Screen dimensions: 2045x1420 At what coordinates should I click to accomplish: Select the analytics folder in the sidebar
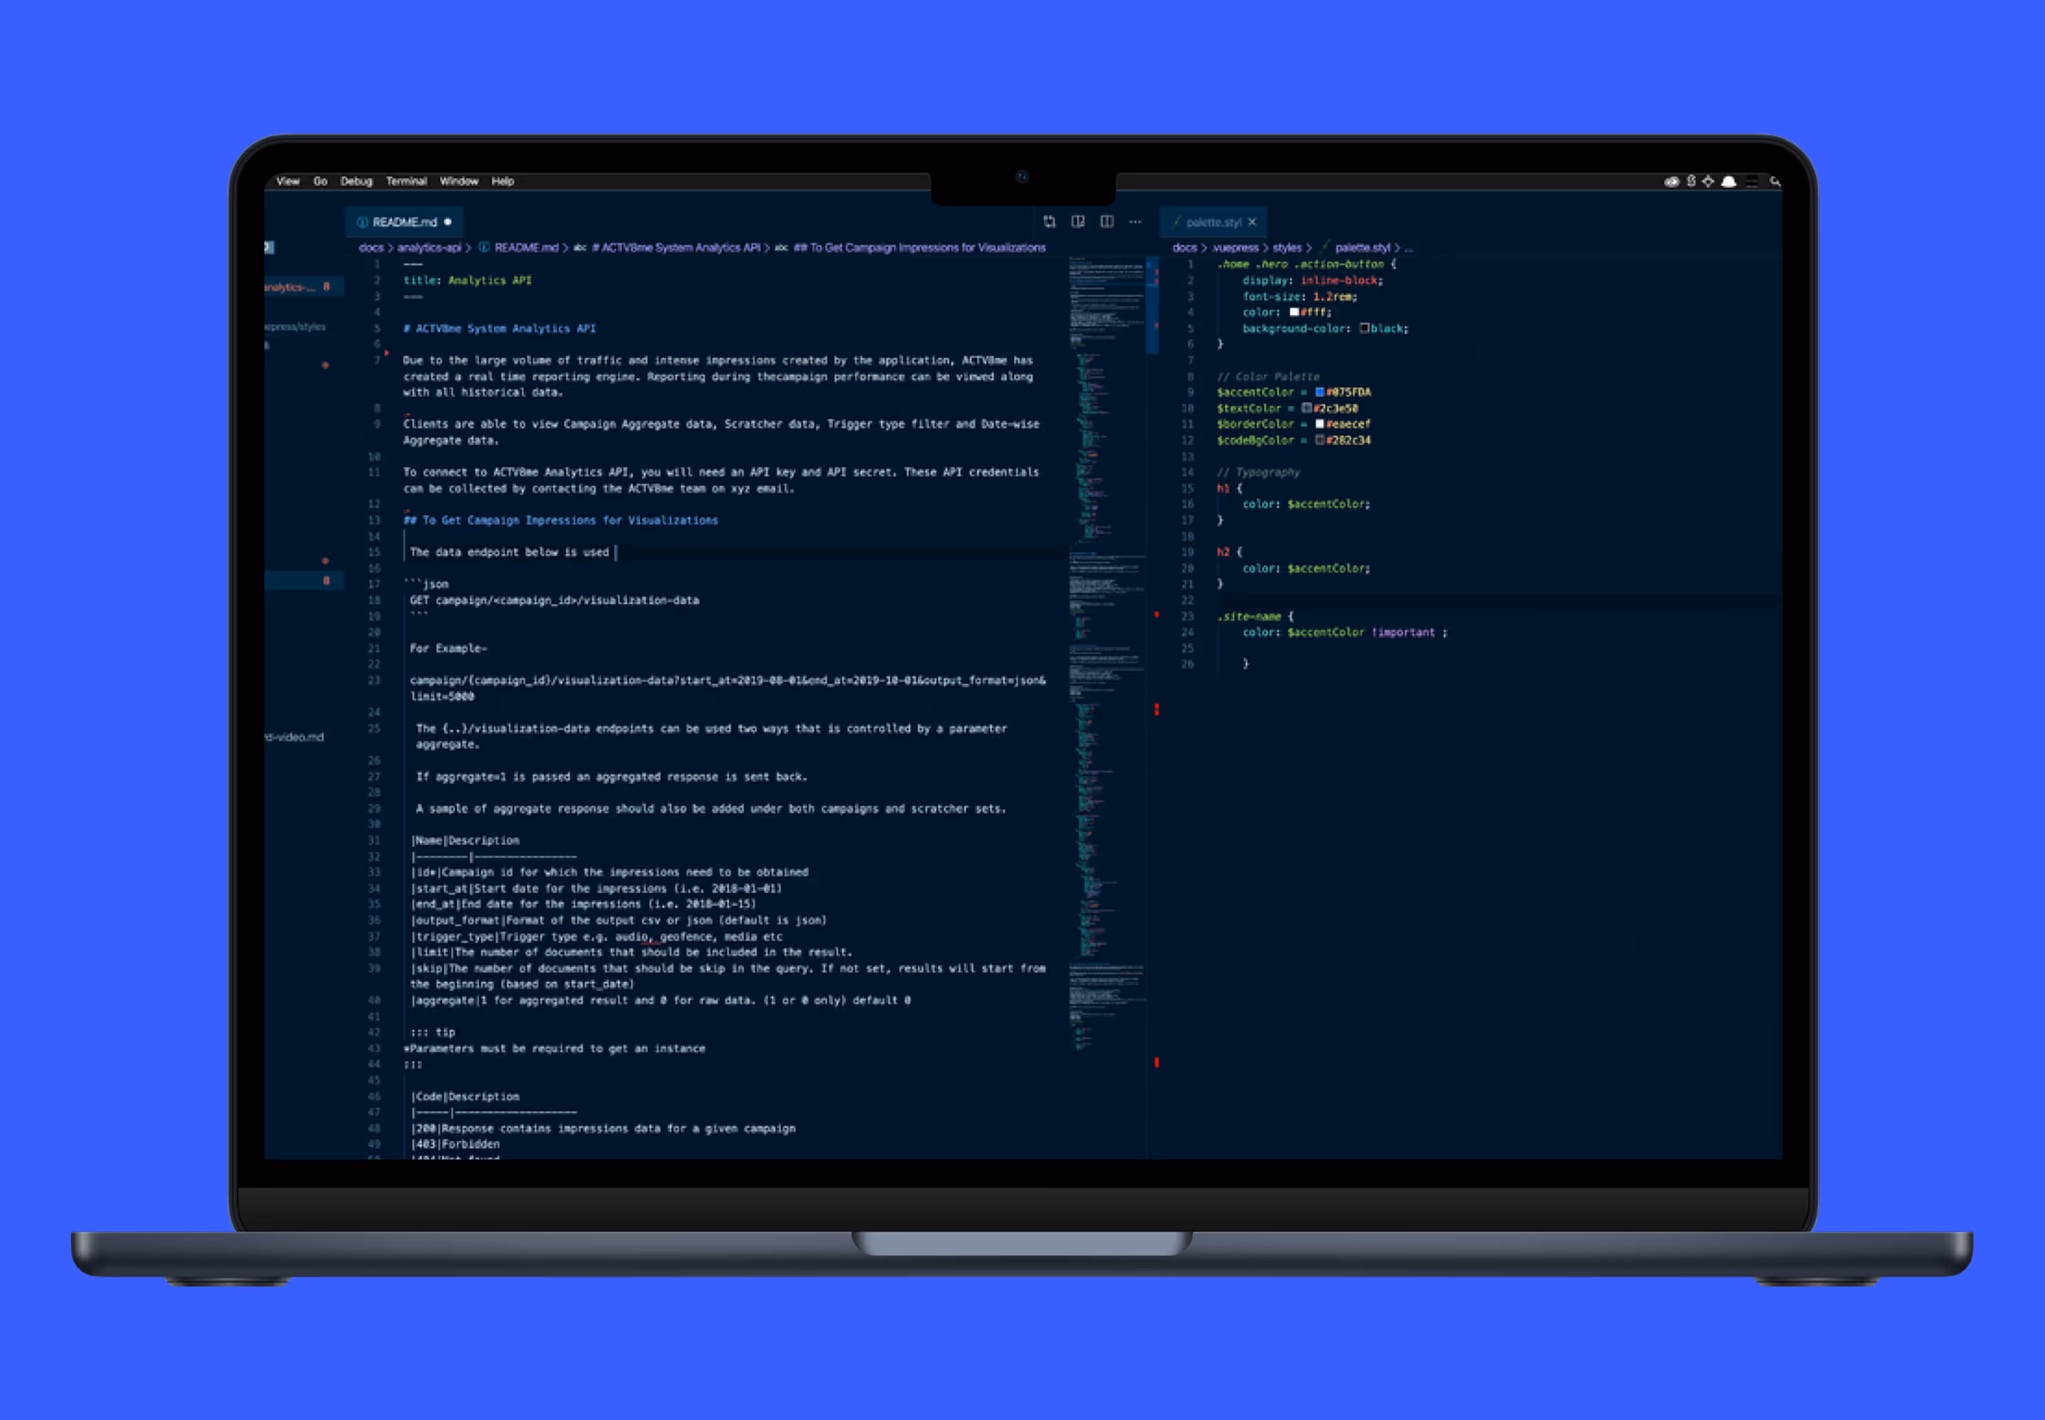point(290,288)
